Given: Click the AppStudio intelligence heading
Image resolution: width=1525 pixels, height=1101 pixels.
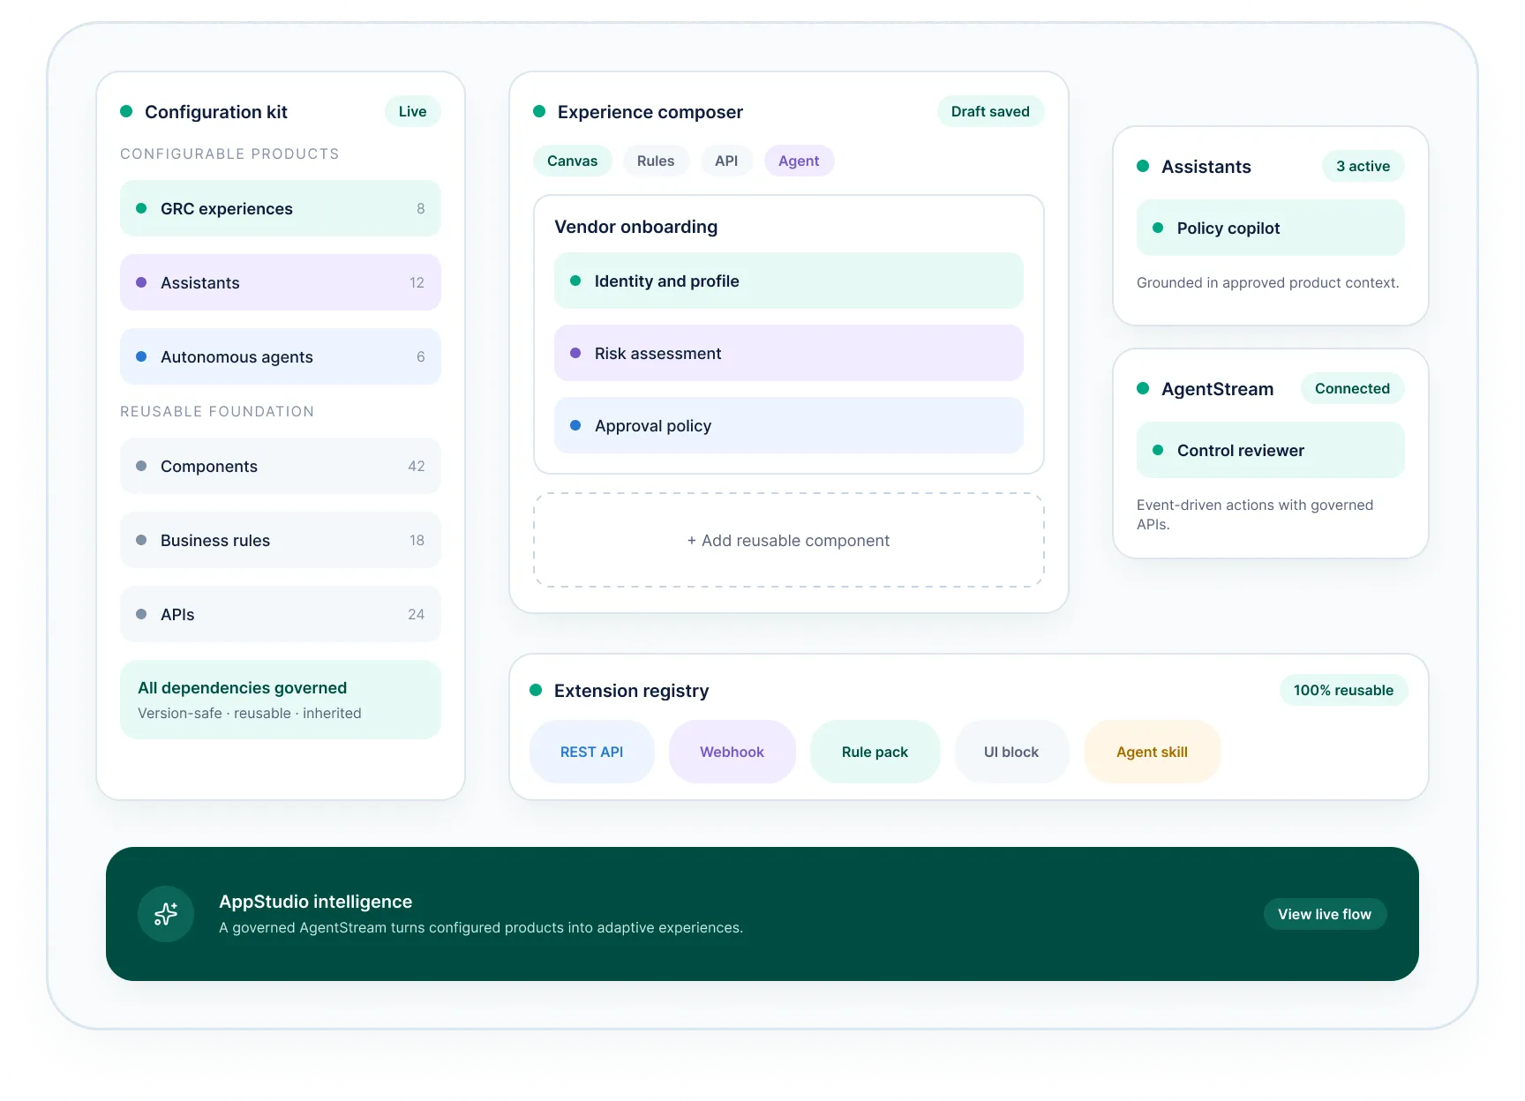Looking at the screenshot, I should (315, 902).
